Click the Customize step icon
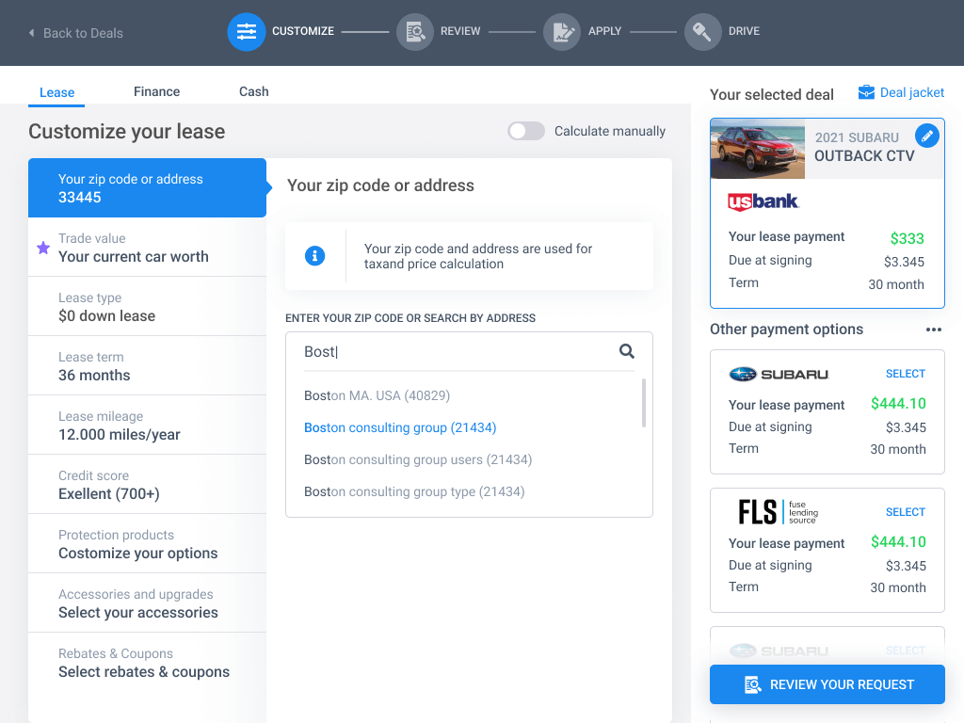This screenshot has height=723, width=964. click(247, 32)
